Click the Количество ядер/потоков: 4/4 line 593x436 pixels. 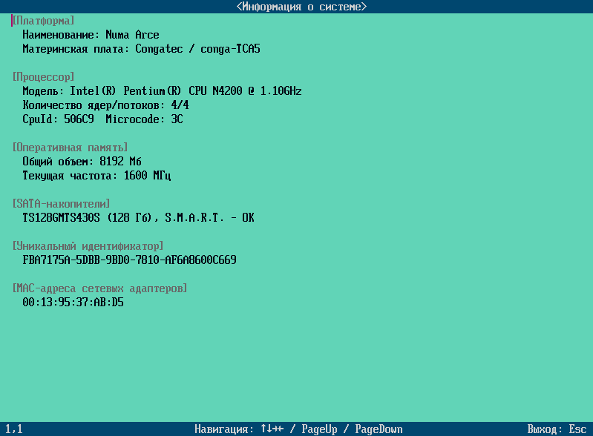(x=105, y=105)
